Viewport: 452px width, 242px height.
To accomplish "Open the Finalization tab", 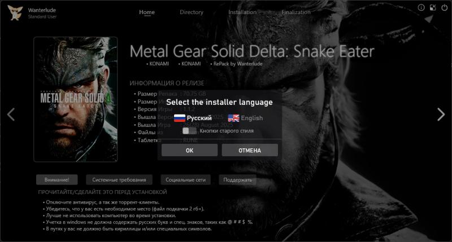I will [295, 12].
